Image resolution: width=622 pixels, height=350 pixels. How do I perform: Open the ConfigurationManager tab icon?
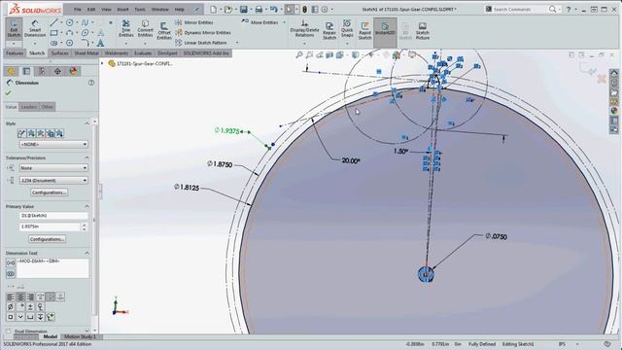(x=42, y=71)
